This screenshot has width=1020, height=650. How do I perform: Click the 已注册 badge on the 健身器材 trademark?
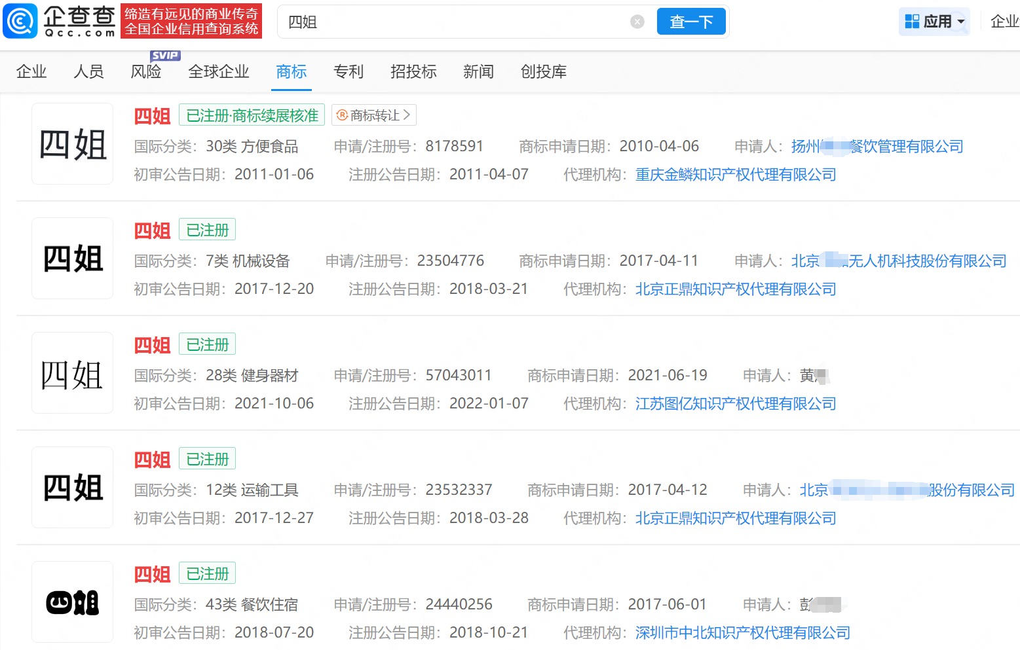click(207, 344)
